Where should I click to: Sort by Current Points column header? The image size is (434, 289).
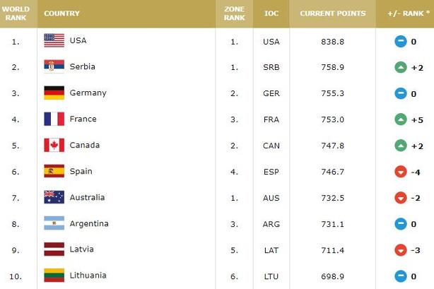click(x=333, y=13)
